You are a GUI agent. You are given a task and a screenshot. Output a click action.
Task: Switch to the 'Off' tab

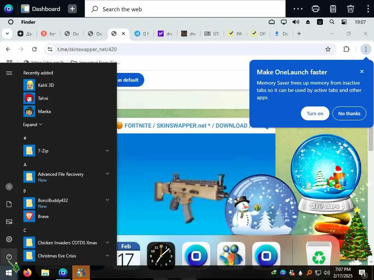259,34
